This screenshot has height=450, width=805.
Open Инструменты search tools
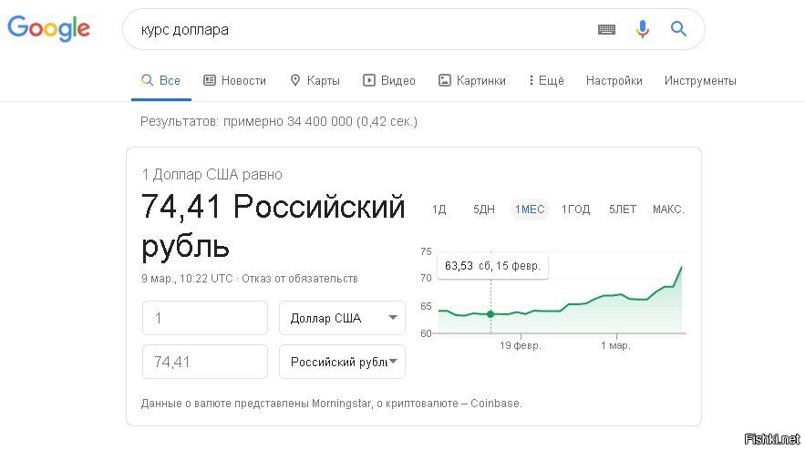coord(700,80)
